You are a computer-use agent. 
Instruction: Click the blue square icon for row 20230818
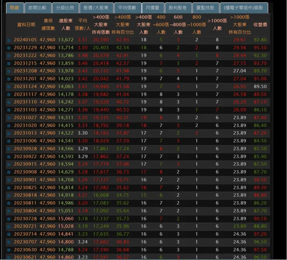pos(9,195)
